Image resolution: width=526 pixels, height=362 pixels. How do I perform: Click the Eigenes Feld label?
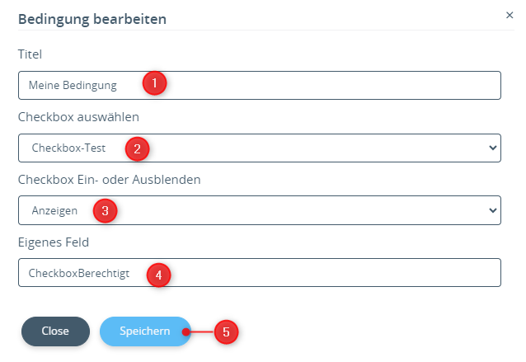(54, 242)
